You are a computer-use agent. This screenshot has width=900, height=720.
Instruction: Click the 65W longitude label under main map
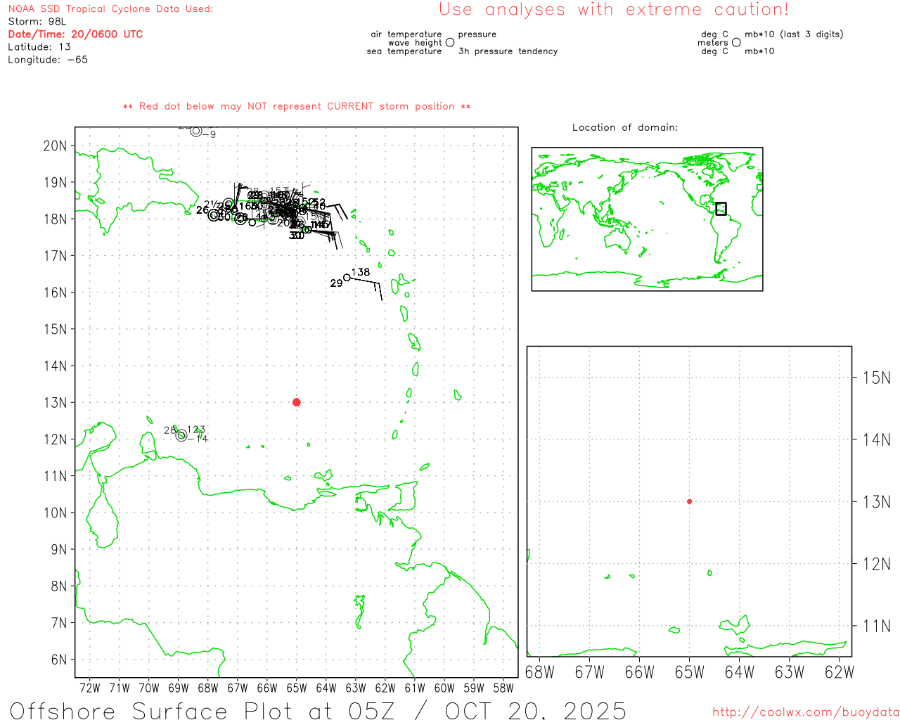[296, 688]
